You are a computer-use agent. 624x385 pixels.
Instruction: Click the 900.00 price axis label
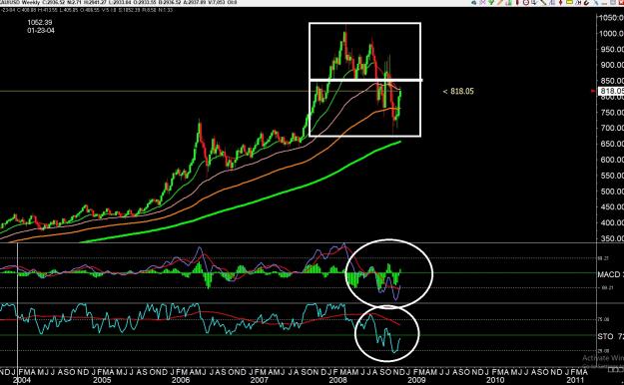point(611,65)
